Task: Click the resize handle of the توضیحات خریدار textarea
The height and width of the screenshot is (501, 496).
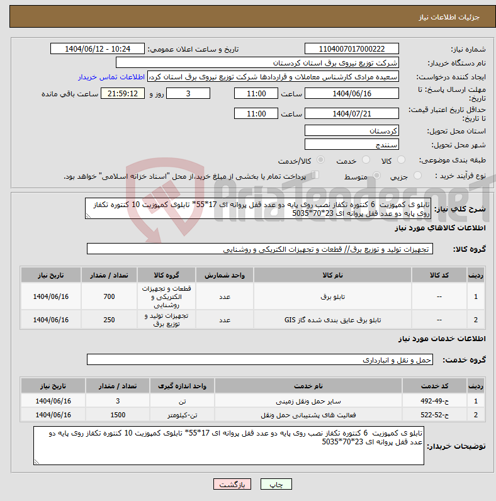Action: coord(37,462)
